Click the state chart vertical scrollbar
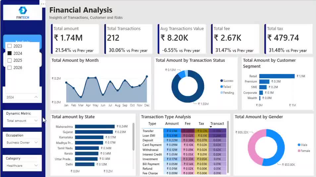The width and height of the screenshot is (316, 177). 133,137
